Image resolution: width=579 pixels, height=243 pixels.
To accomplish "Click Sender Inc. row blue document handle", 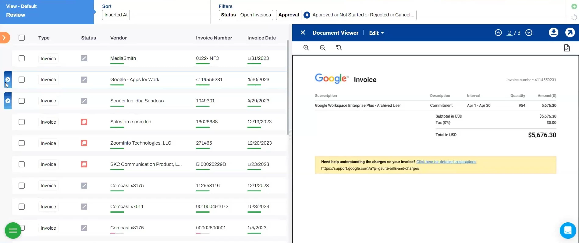I will point(8,101).
